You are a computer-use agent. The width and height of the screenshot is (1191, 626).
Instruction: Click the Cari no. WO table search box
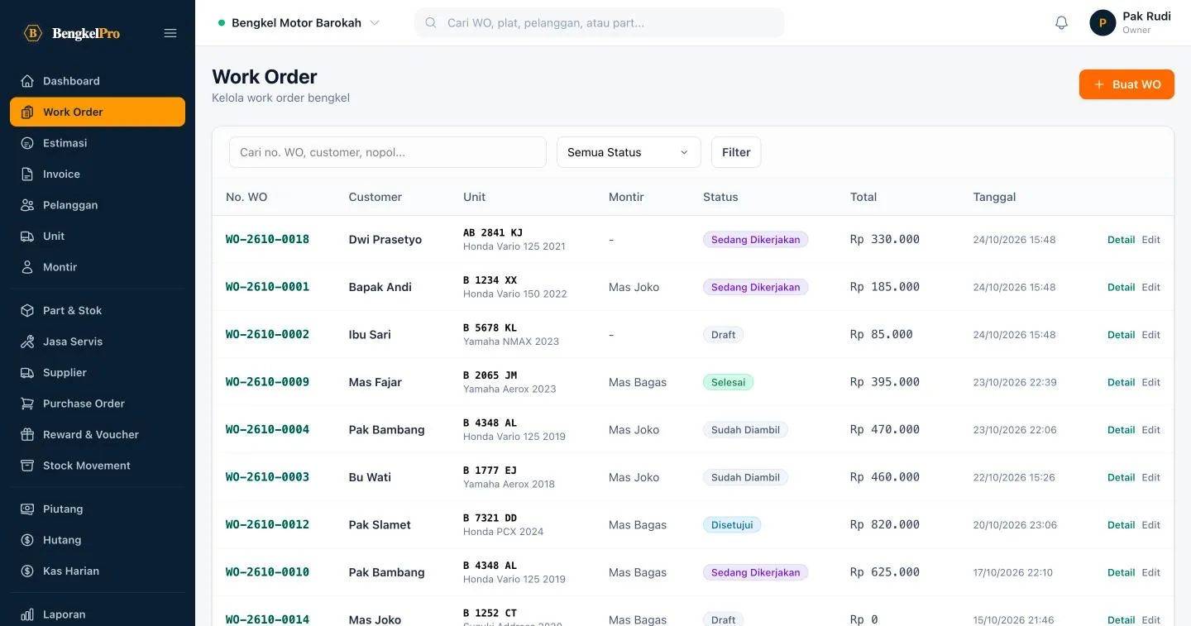[x=388, y=152]
